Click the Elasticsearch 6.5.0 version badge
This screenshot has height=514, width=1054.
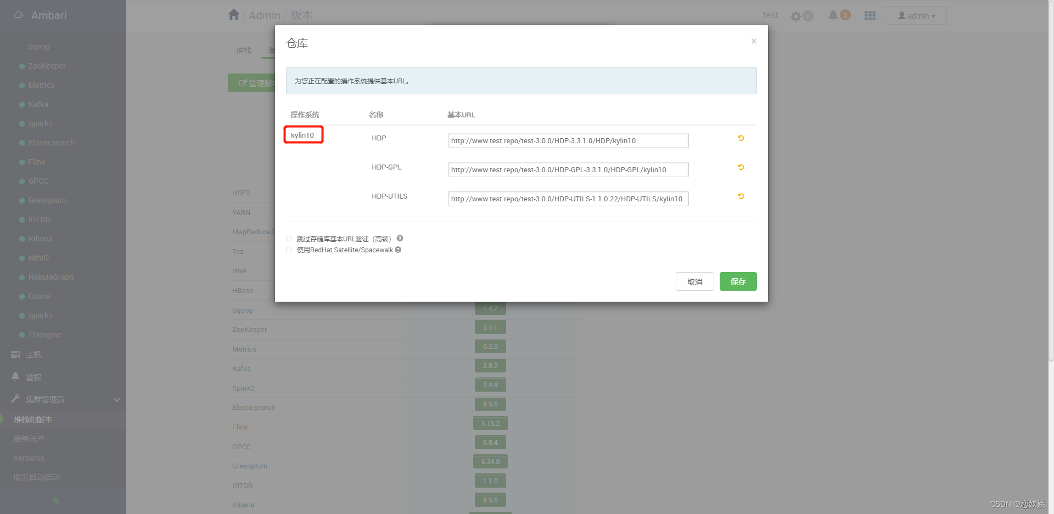click(490, 404)
